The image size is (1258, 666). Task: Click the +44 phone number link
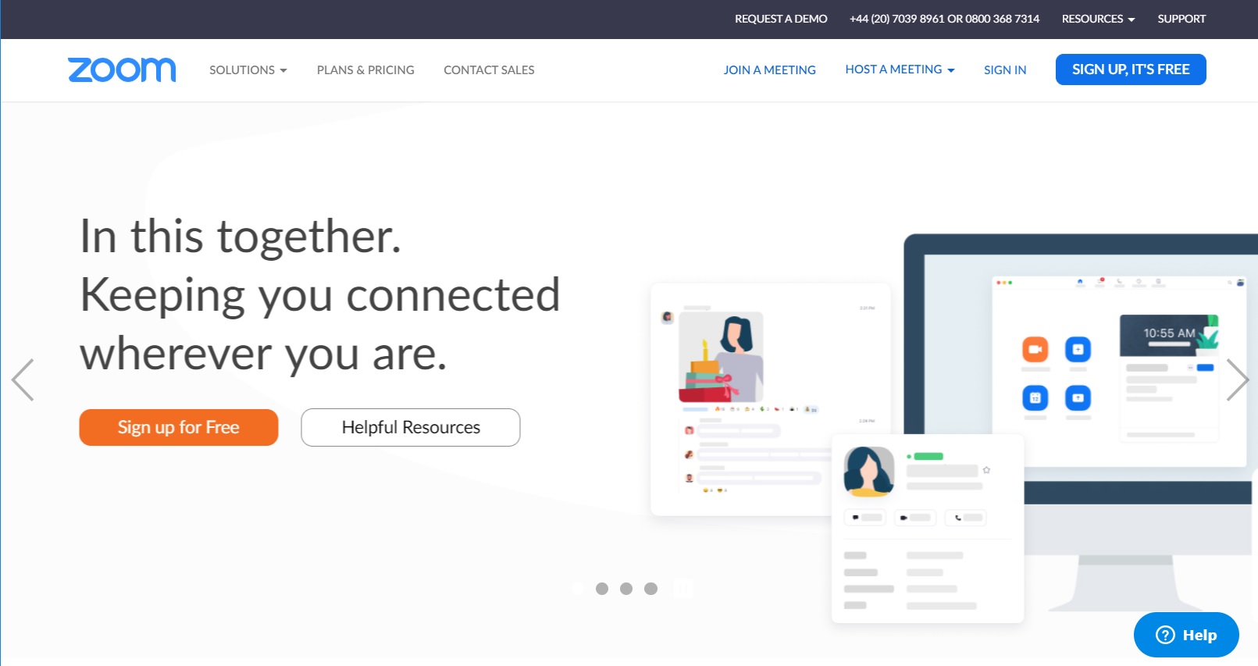[x=944, y=19]
